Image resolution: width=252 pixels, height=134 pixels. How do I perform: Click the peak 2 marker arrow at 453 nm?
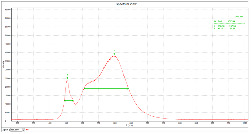coord(67,78)
